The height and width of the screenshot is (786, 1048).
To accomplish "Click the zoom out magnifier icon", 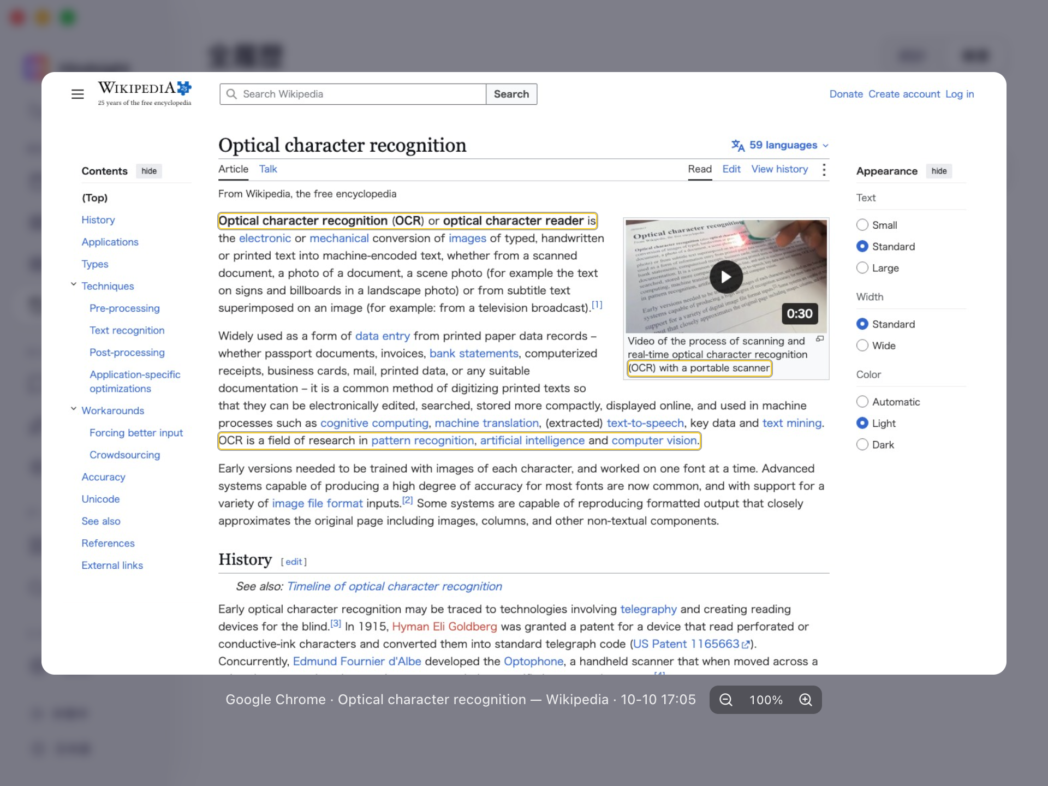I will pyautogui.click(x=726, y=700).
